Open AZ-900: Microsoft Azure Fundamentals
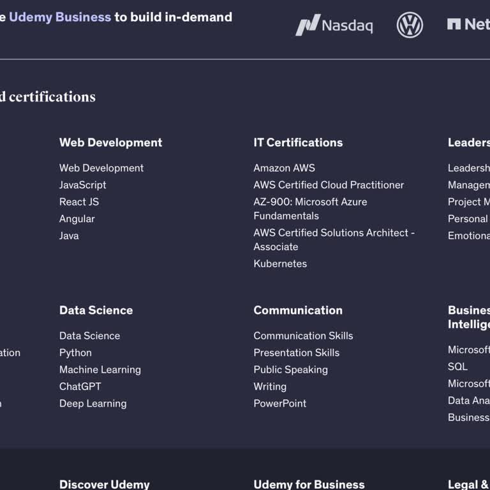 point(310,209)
